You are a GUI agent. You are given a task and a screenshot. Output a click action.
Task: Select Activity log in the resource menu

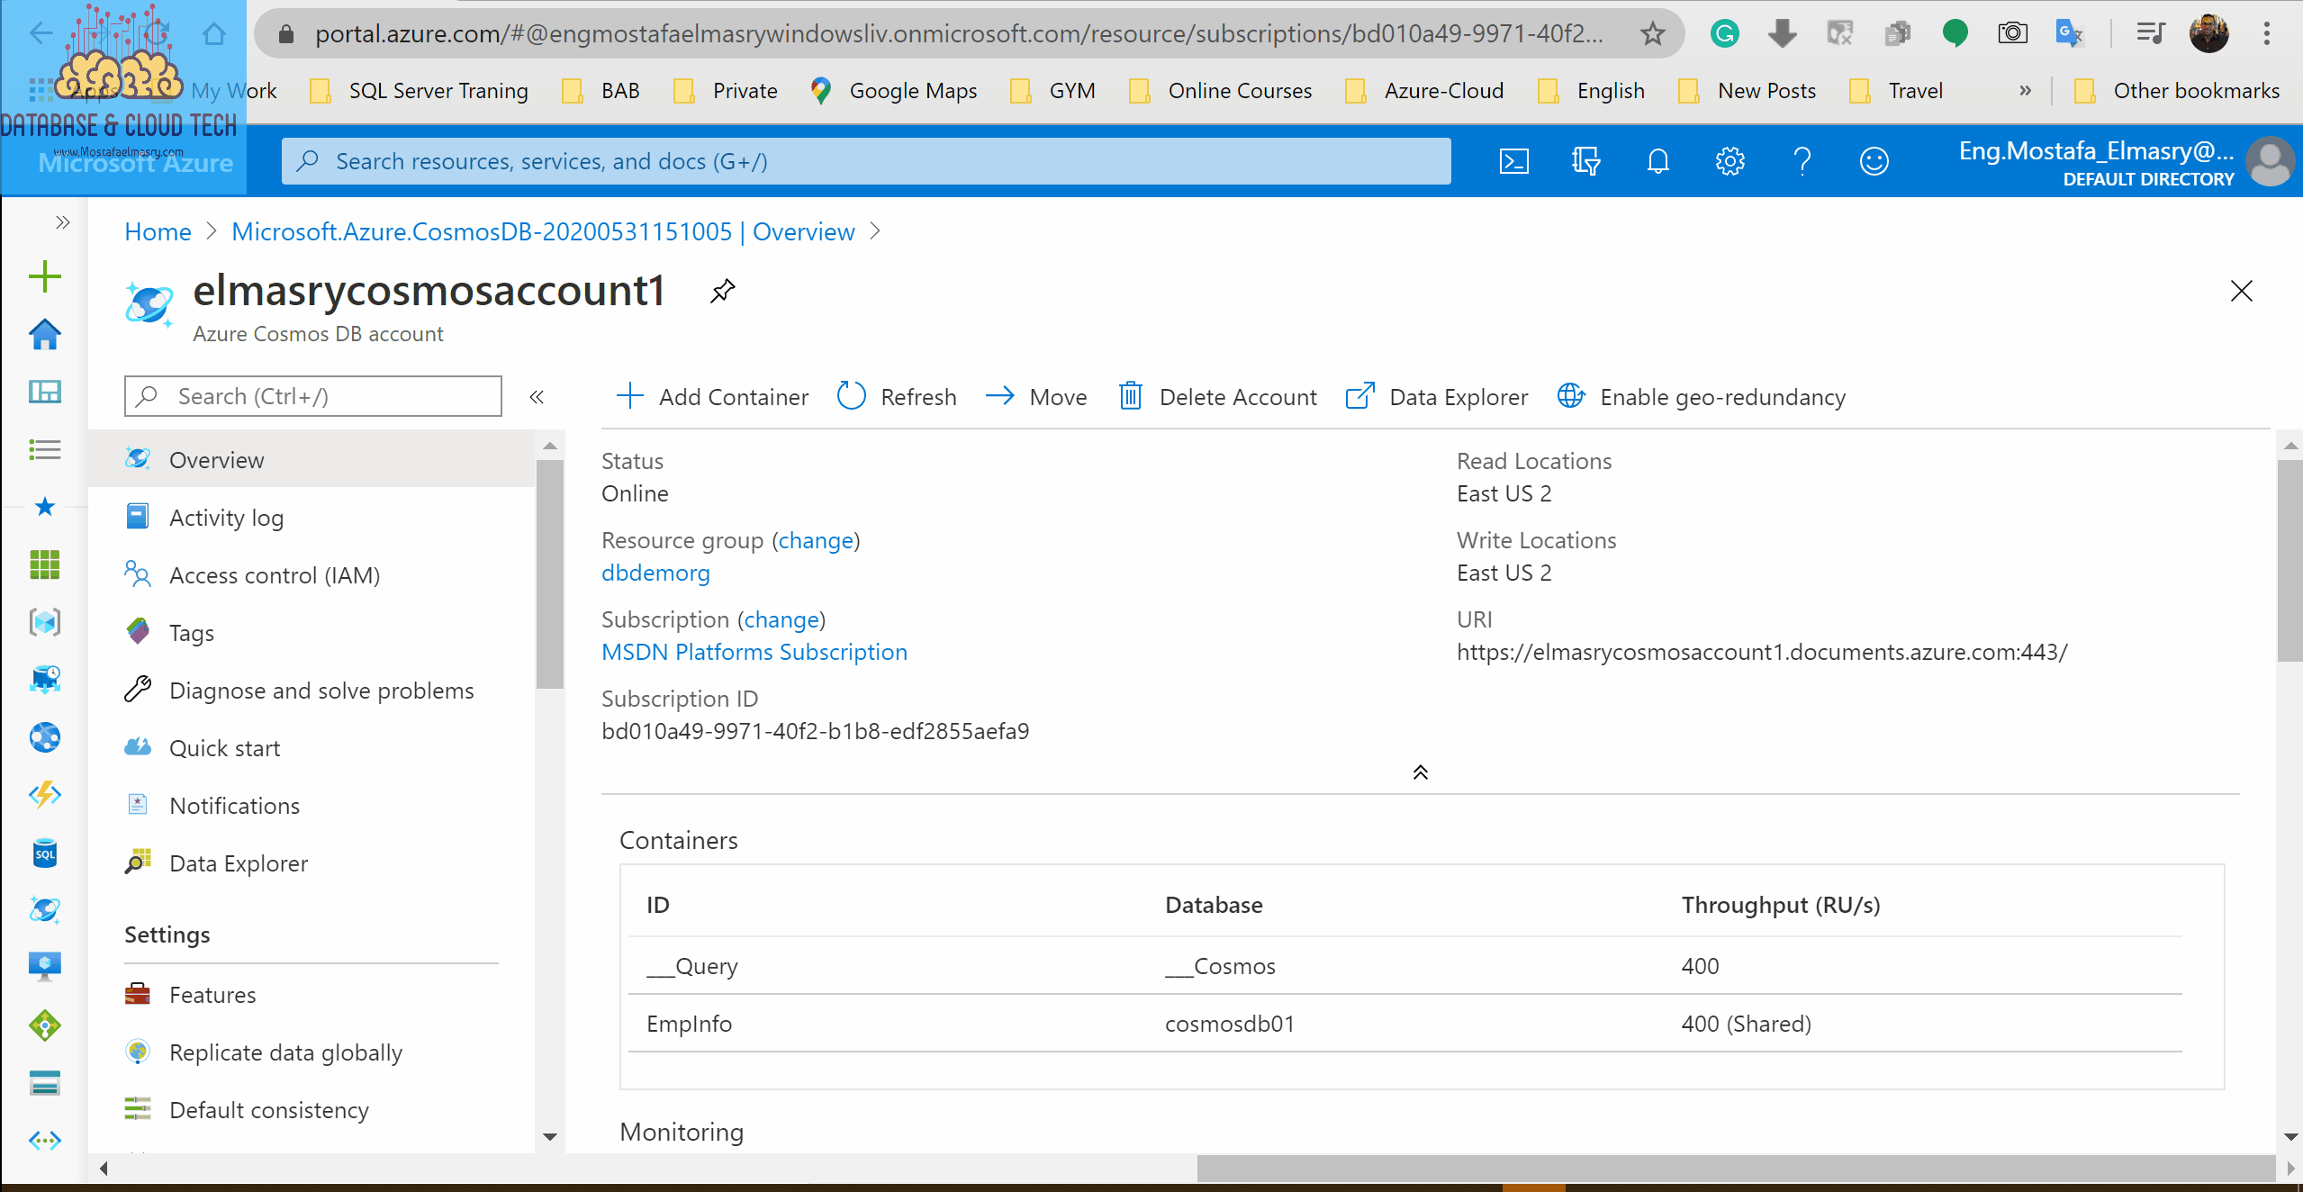click(226, 518)
